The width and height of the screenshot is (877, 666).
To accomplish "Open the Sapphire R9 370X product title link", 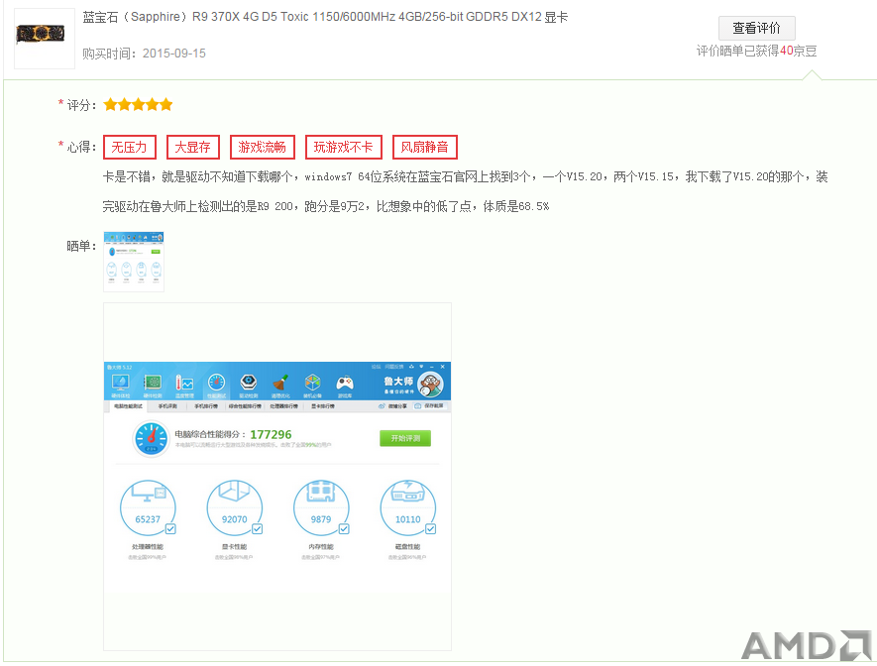I will click(325, 17).
